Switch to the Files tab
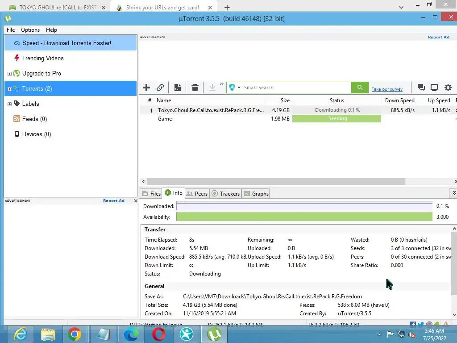 (x=151, y=194)
